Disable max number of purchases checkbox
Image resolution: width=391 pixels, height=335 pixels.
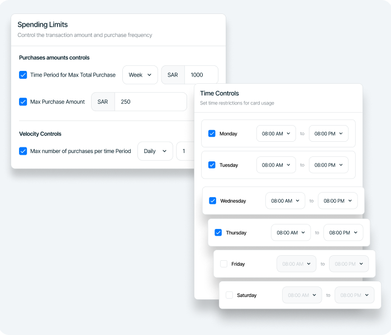coord(23,151)
